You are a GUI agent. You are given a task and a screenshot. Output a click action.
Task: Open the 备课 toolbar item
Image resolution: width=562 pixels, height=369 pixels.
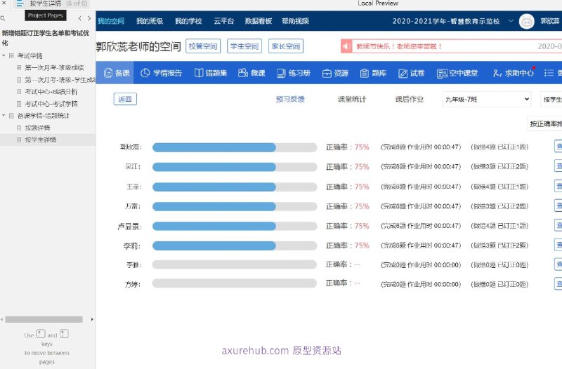click(x=116, y=73)
